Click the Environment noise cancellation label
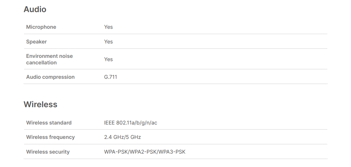The width and height of the screenshot is (351, 167). pyautogui.click(x=49, y=59)
